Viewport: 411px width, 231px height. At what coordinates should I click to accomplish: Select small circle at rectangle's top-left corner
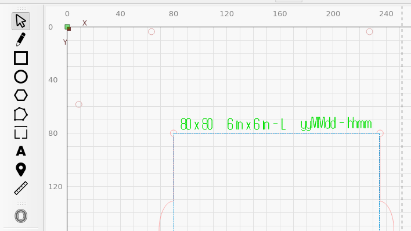(x=173, y=133)
